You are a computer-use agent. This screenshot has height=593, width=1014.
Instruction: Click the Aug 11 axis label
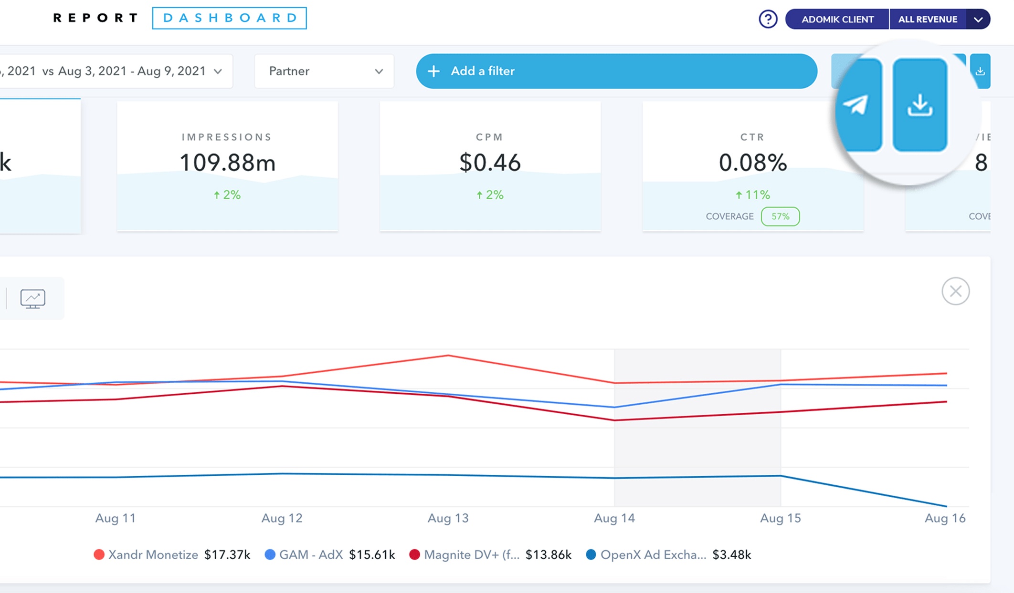click(x=116, y=518)
